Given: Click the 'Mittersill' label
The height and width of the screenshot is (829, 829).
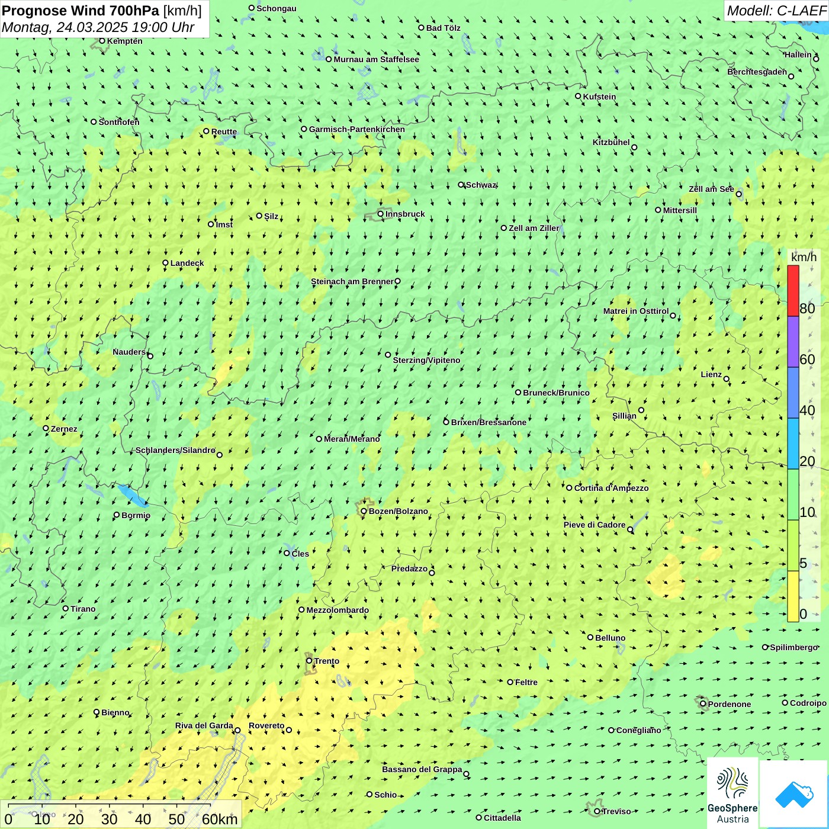Looking at the screenshot, I should click(680, 210).
